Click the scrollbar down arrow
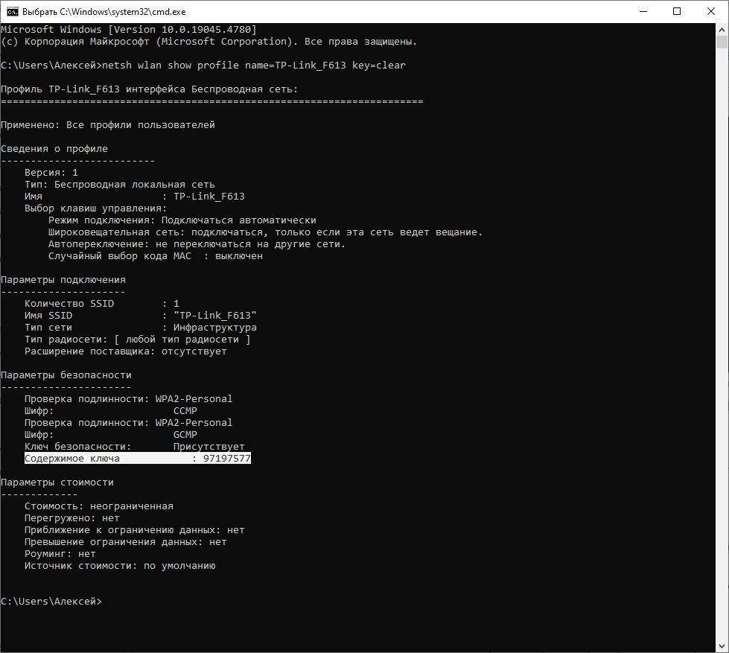Screen dimensions: 729x653 click(x=722, y=646)
